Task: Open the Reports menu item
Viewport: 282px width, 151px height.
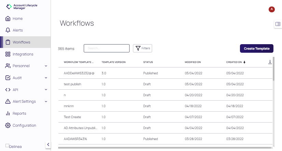Action: (25, 113)
